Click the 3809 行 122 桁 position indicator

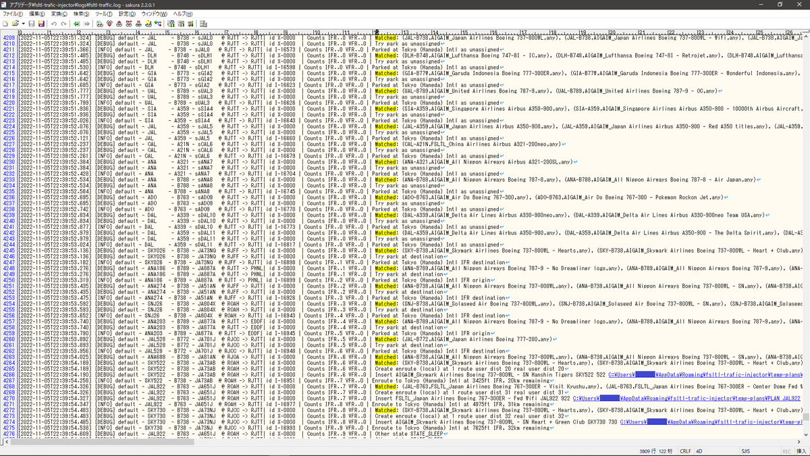[x=655, y=451]
